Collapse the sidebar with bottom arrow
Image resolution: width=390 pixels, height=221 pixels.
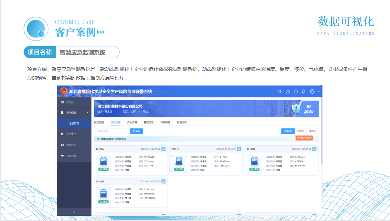74,212
